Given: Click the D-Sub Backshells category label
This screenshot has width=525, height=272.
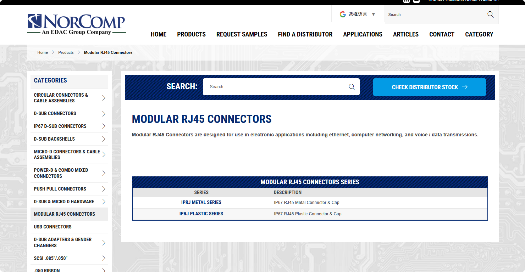Looking at the screenshot, I should click(x=54, y=139).
